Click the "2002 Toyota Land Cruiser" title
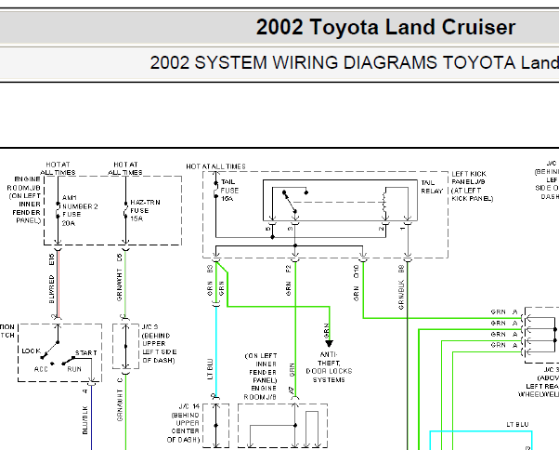Viewport: 559px width, 450px height. pos(385,28)
